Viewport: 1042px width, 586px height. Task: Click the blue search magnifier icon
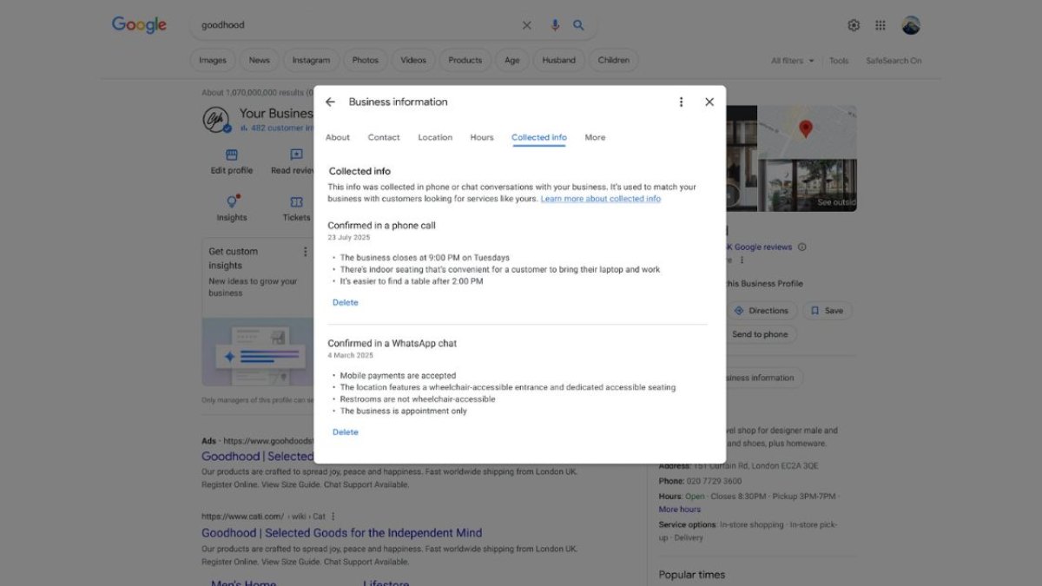(x=579, y=25)
